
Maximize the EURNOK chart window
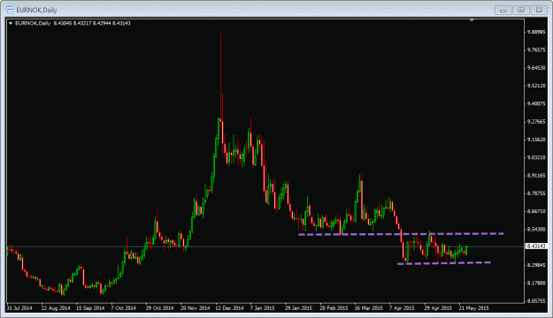point(521,11)
